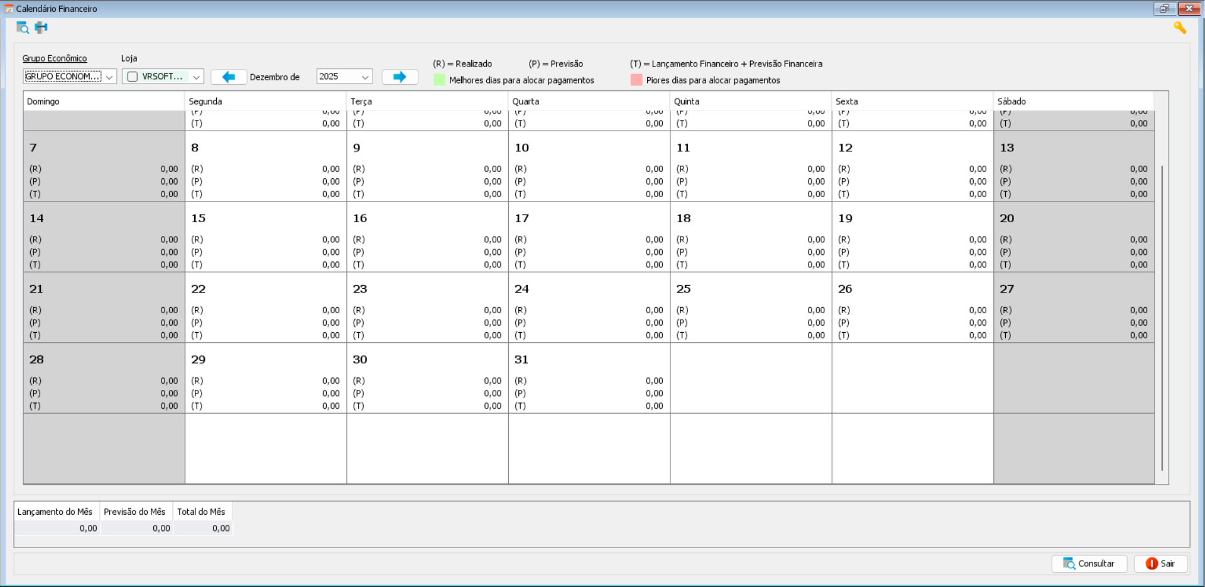1205x587 pixels.
Task: Click the restore window button
Action: pos(1164,9)
